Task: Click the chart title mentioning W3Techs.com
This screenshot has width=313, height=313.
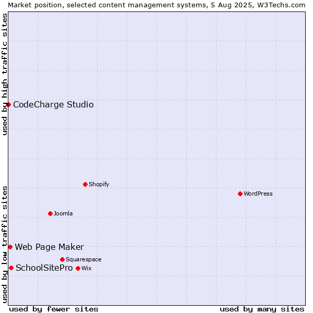Action: click(x=156, y=5)
